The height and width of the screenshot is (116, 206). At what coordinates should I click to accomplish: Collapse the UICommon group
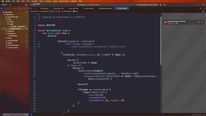click(5, 34)
